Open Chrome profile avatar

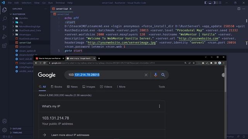[x=220, y=63]
